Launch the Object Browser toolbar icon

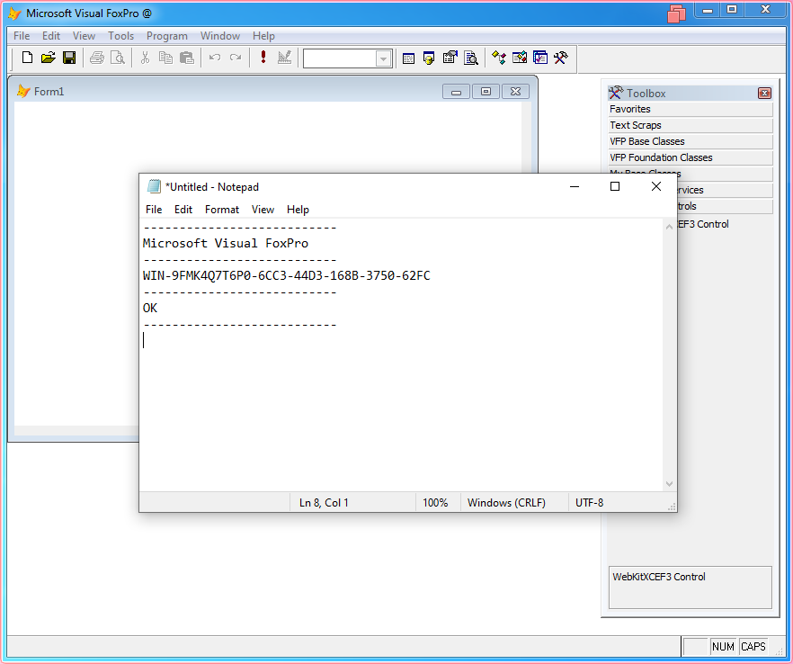(x=520, y=58)
